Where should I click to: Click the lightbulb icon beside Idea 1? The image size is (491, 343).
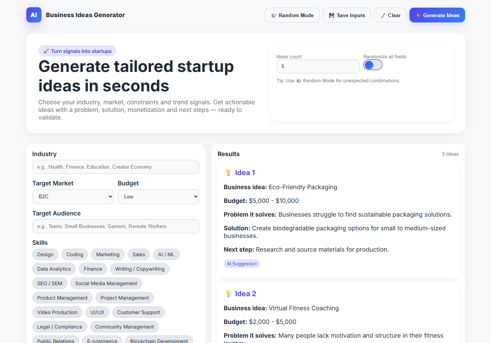point(229,173)
